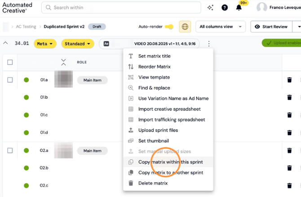Tick the select-all checkbox in header row

pyautogui.click(x=10, y=62)
